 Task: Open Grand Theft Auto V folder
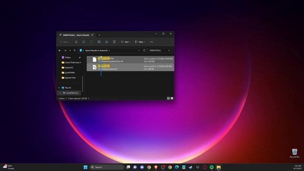click(x=71, y=62)
